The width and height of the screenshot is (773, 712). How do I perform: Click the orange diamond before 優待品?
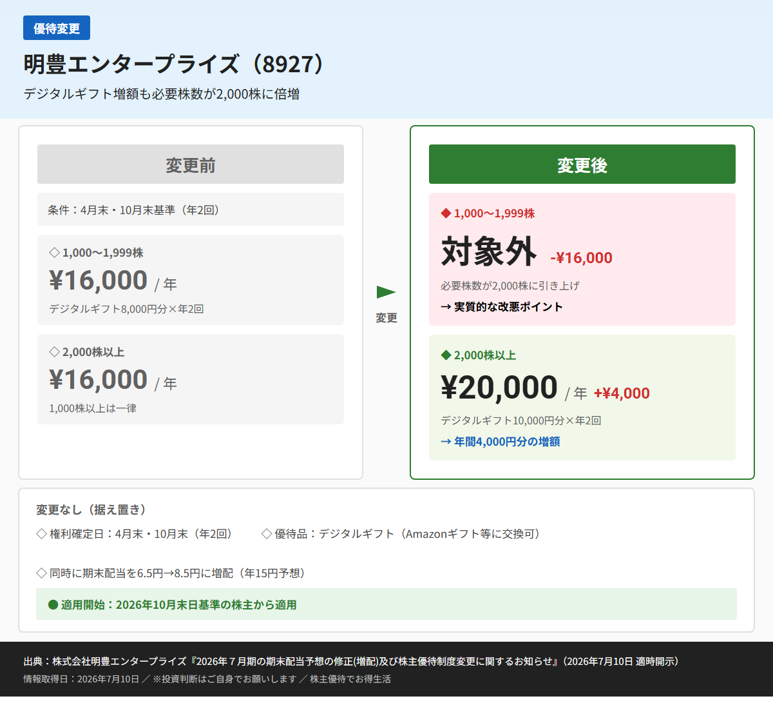267,534
